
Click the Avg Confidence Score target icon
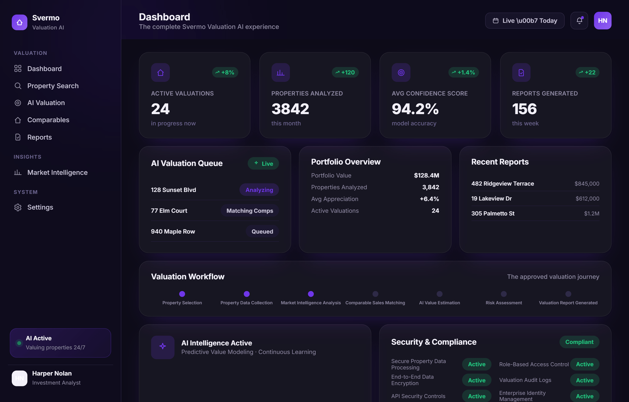401,72
